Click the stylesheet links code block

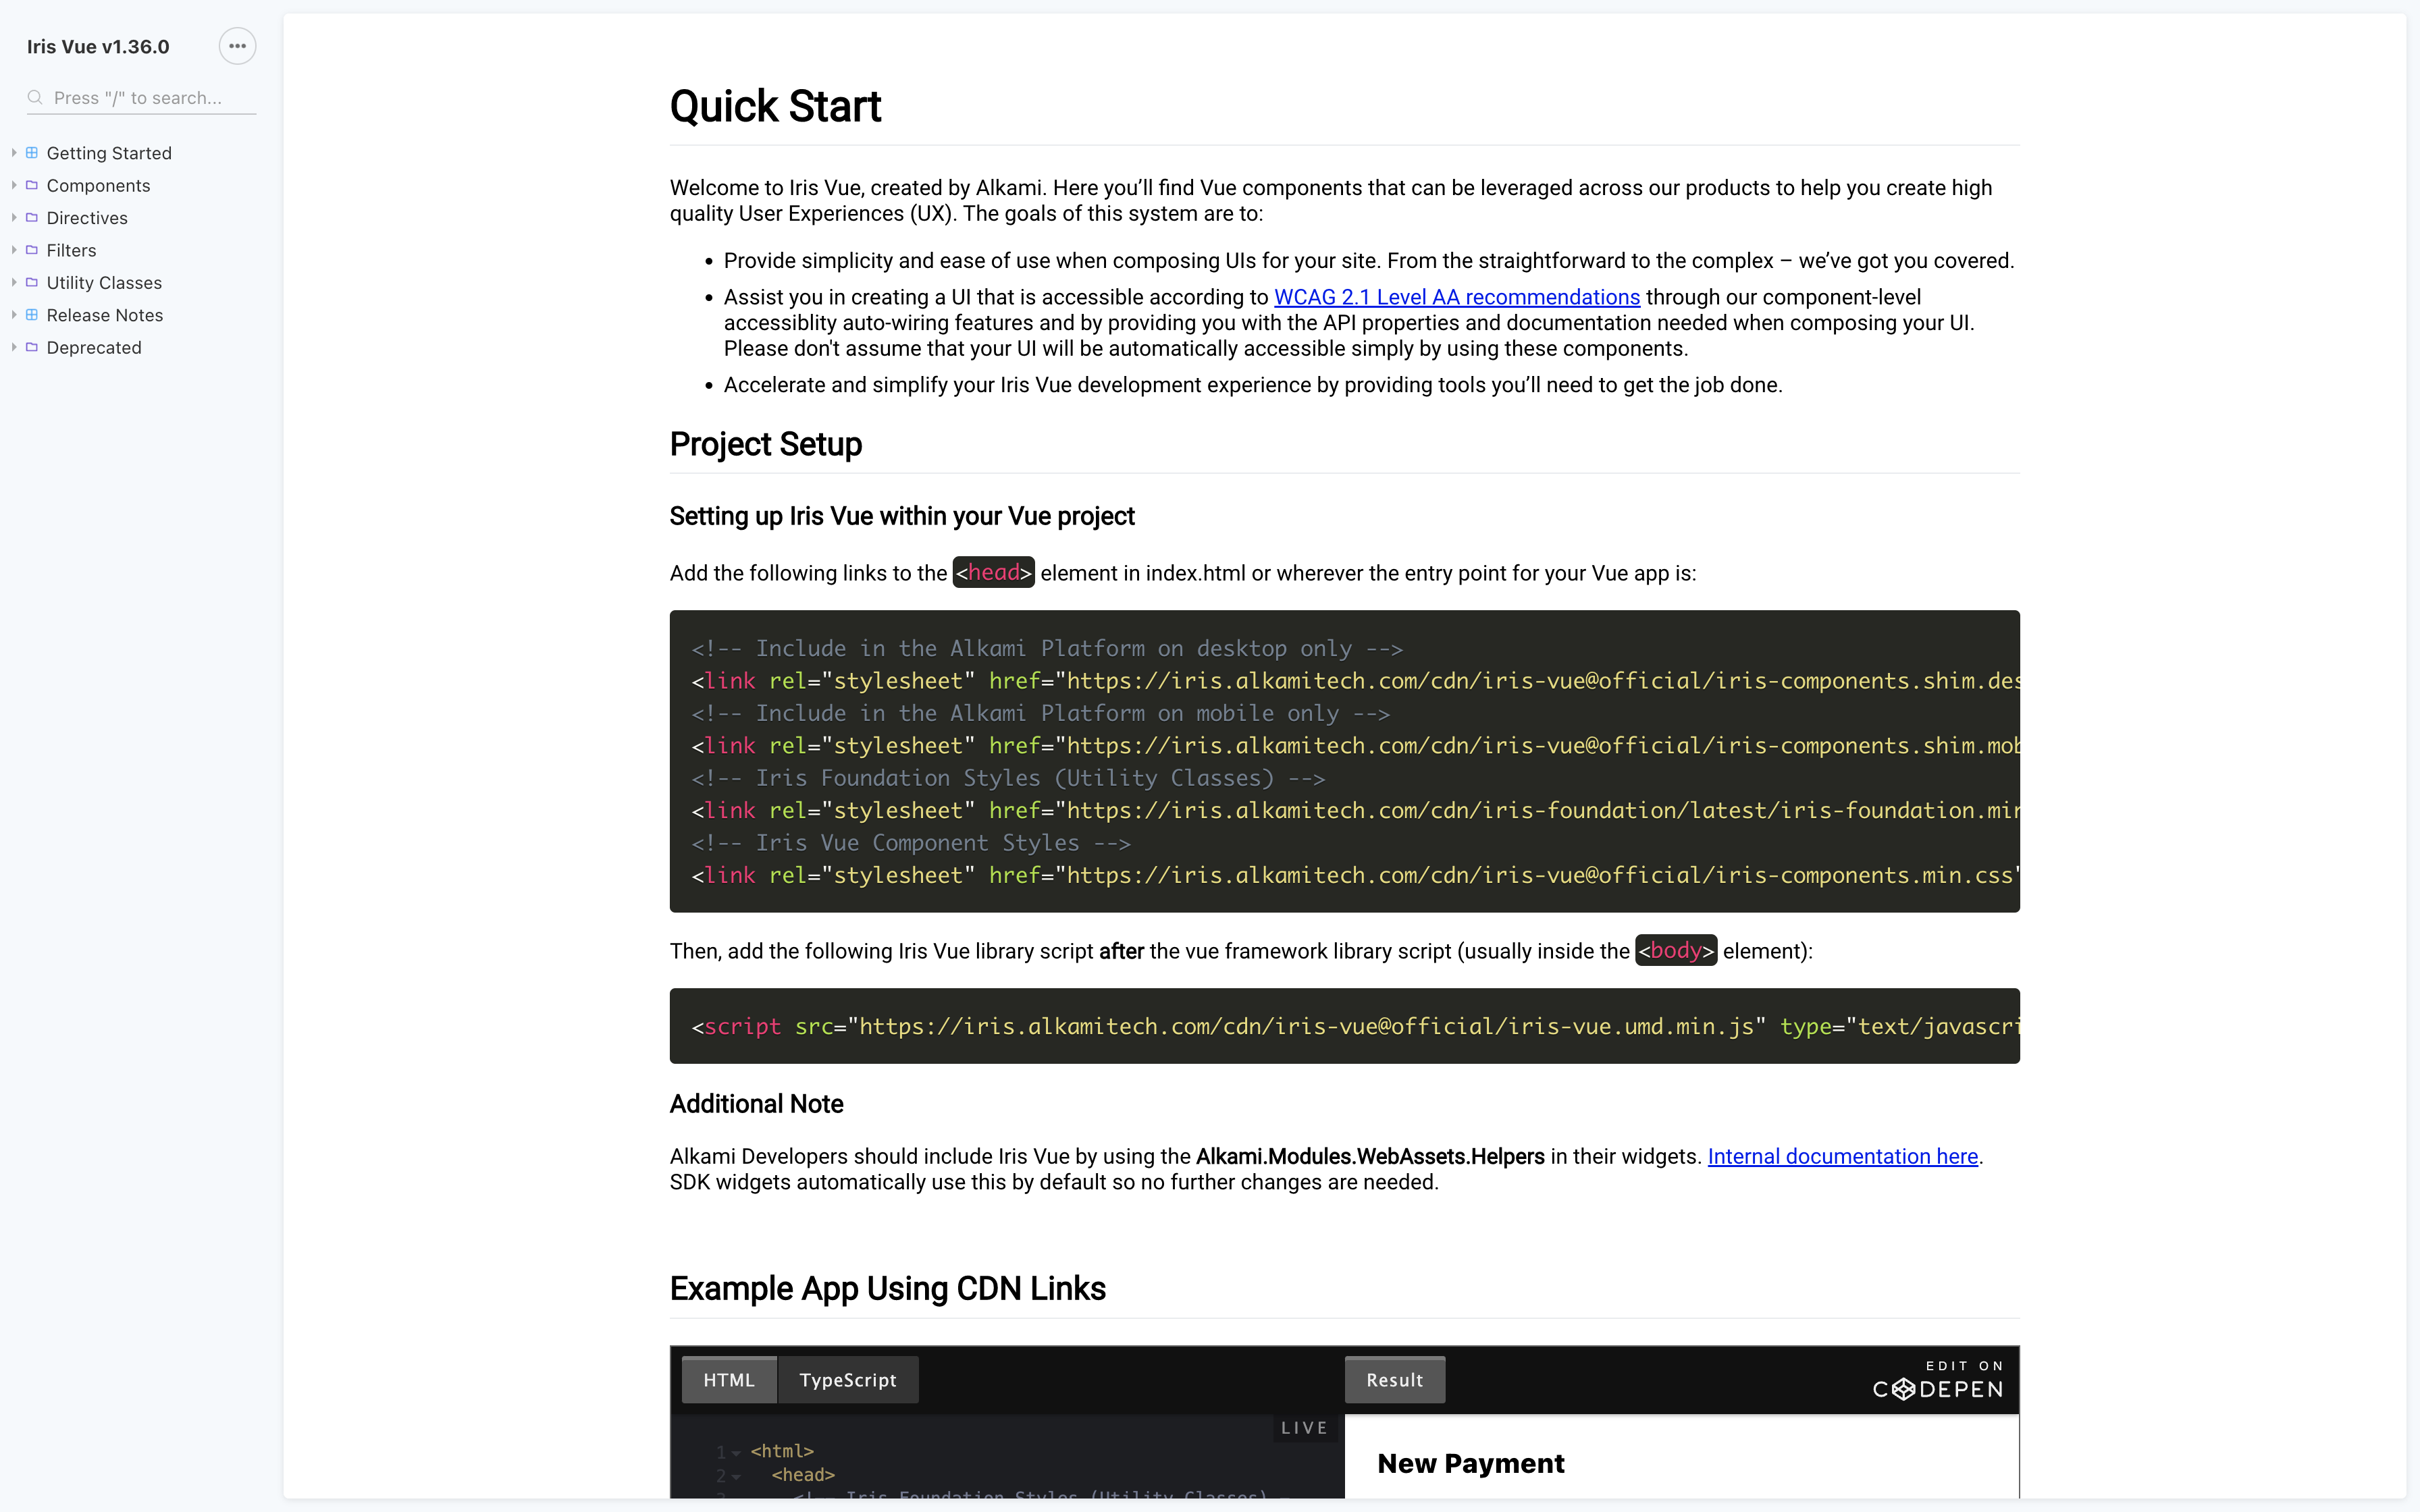click(x=1344, y=761)
